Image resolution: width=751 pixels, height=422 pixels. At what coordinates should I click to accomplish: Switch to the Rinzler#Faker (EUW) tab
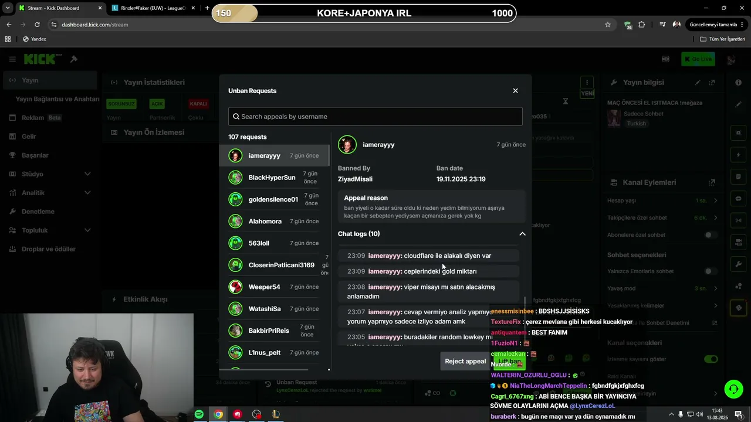pyautogui.click(x=154, y=8)
